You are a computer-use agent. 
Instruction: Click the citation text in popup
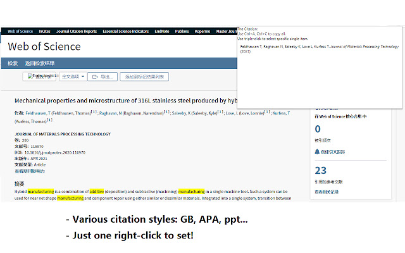click(319, 49)
